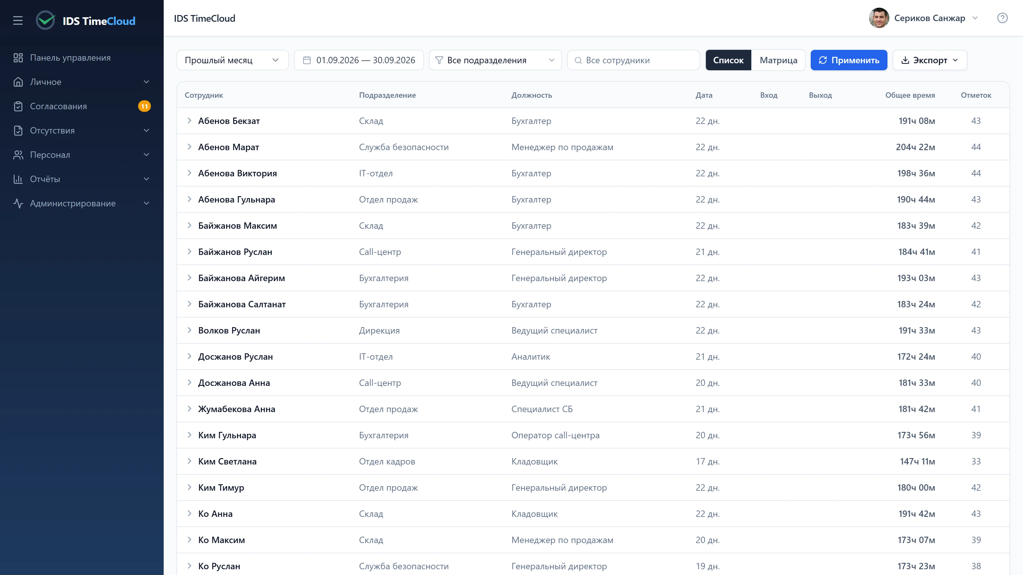Image resolution: width=1023 pixels, height=575 pixels.
Task: Click the Отсутствия document icon
Action: point(18,131)
